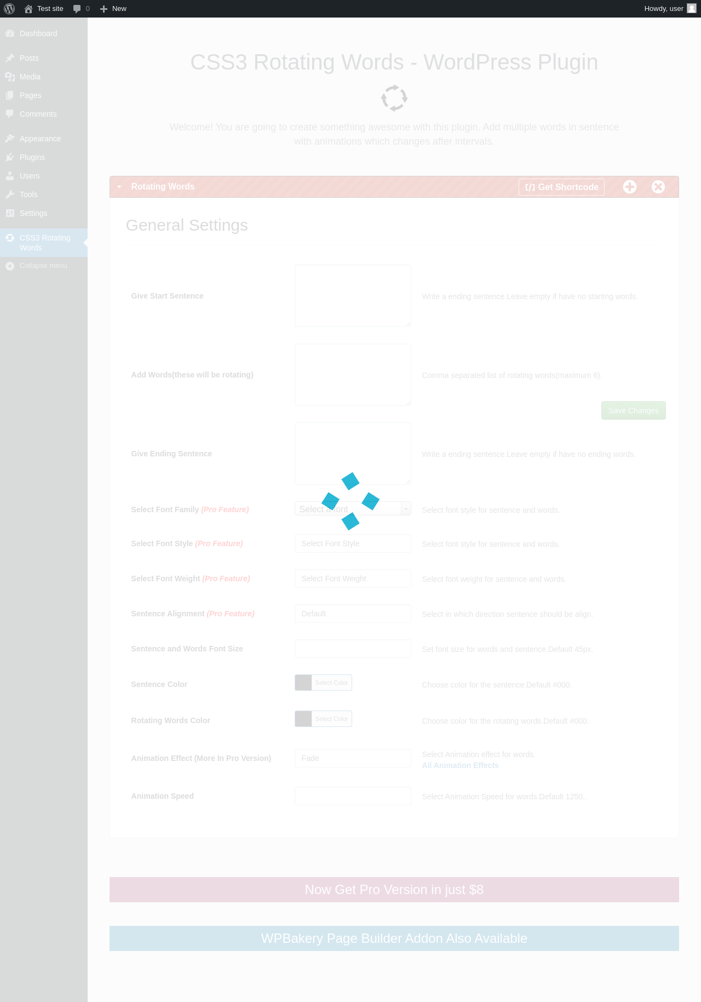Collapse the Rotating Words panel arrow
Image resolution: width=701 pixels, height=1002 pixels.
point(119,187)
